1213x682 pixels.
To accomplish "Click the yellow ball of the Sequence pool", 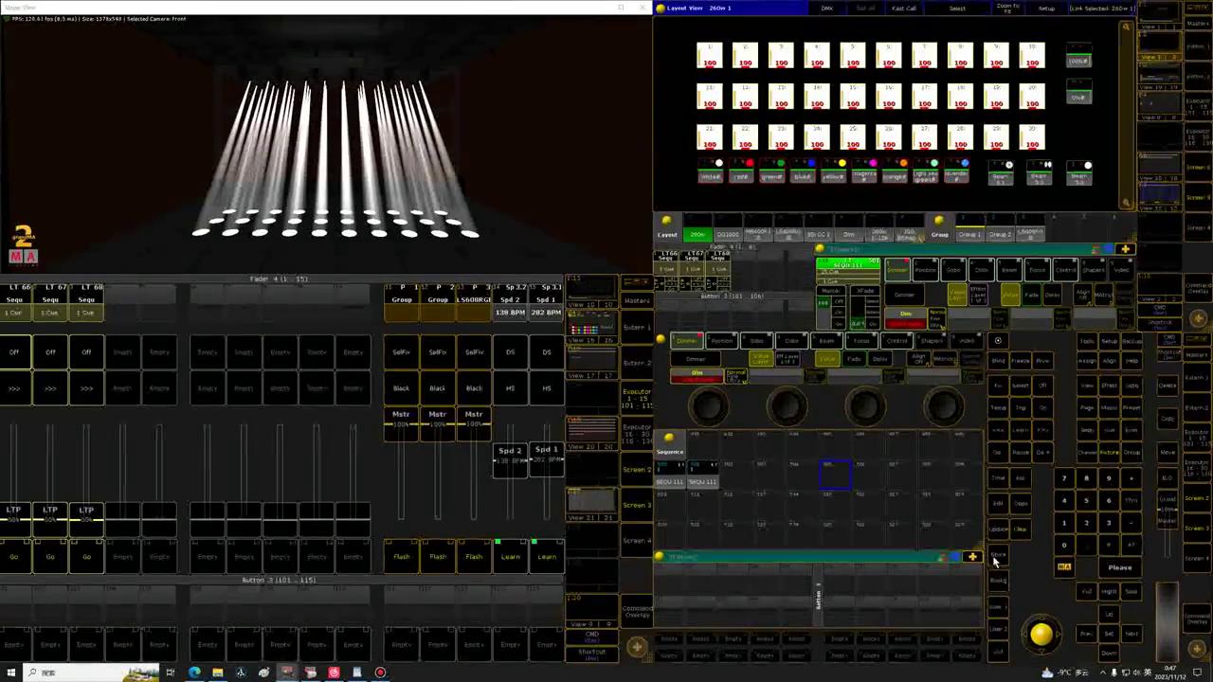I will [669, 438].
